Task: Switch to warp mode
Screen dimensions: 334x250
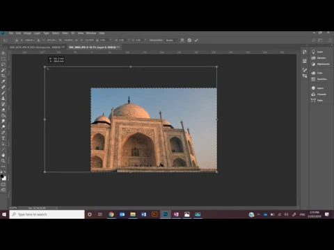Action: pyautogui.click(x=182, y=40)
